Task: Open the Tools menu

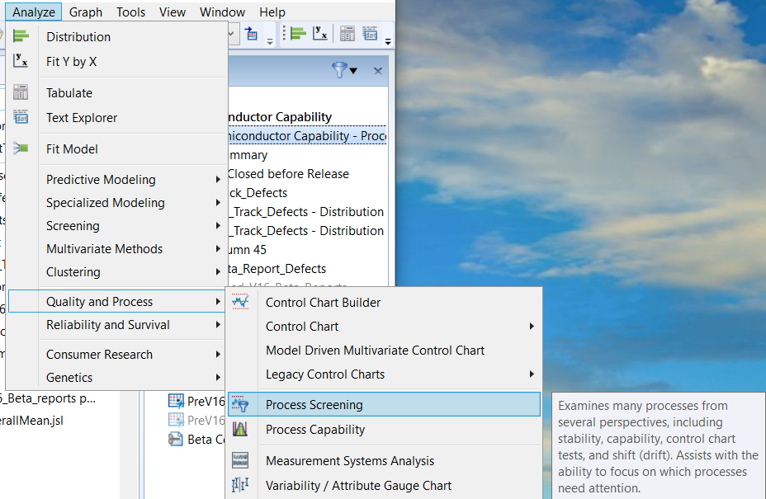Action: [130, 12]
